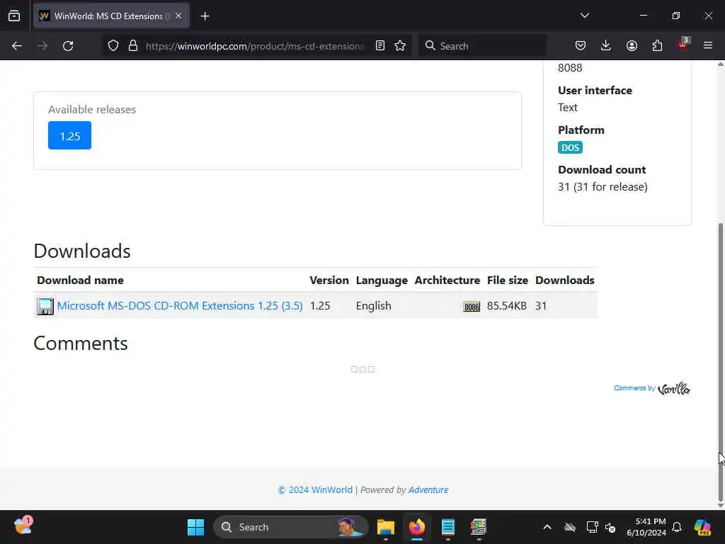Click the 31 (31 for release) value
The height and width of the screenshot is (544, 725).
[x=603, y=187]
